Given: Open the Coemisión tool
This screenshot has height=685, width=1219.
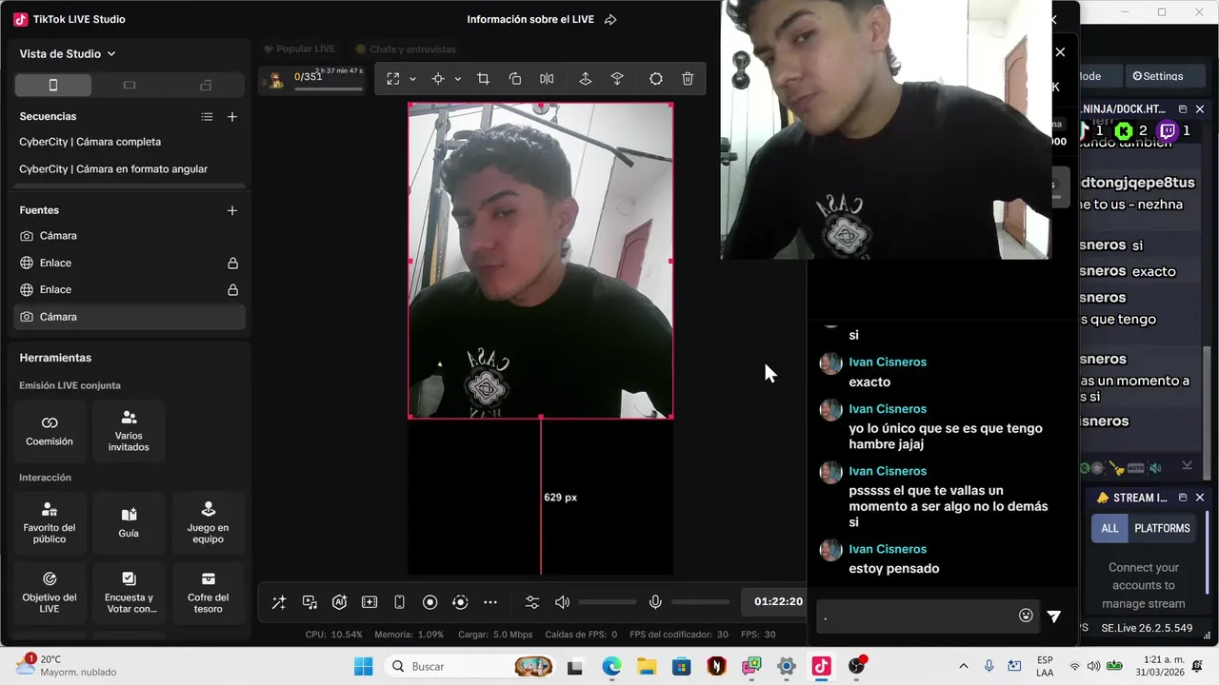Looking at the screenshot, I should (x=50, y=430).
